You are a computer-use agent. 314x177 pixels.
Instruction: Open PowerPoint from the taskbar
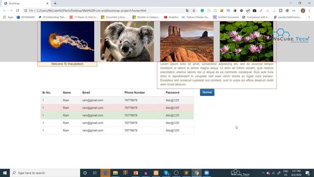[x=136, y=173]
